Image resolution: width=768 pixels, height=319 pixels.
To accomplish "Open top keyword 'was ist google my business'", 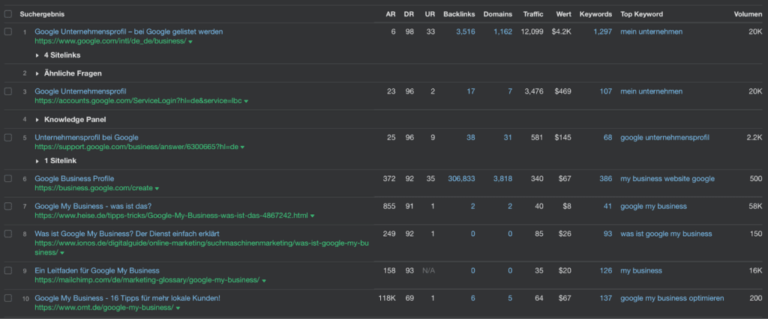I will tap(666, 234).
